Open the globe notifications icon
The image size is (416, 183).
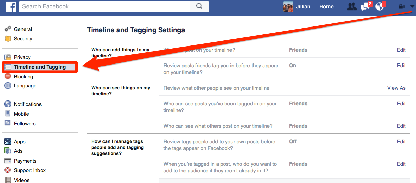(380, 6)
